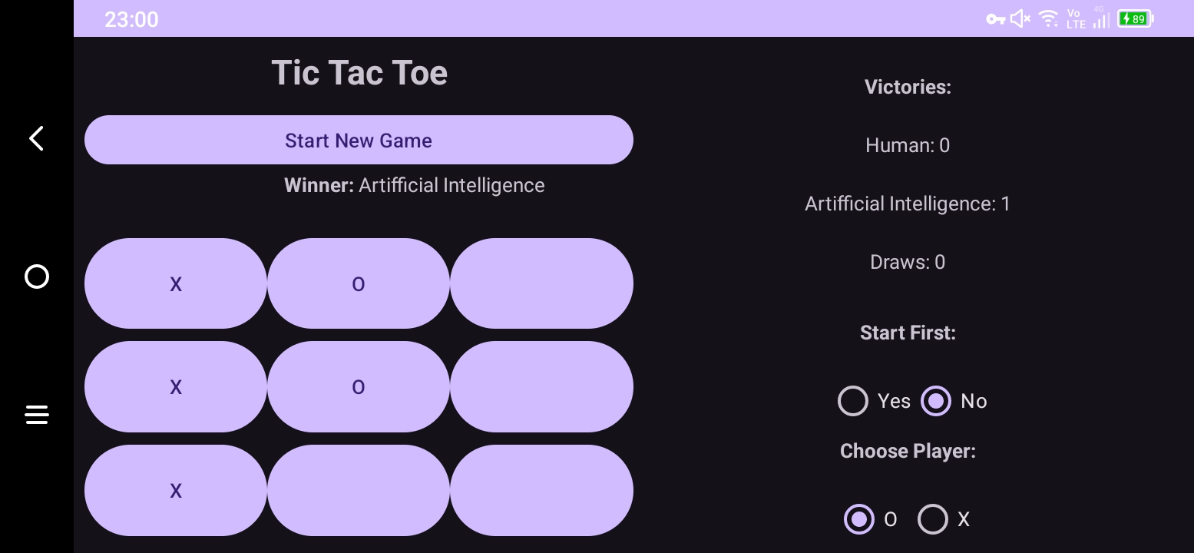
Task: Tap the empty top-right board cell
Action: click(541, 283)
